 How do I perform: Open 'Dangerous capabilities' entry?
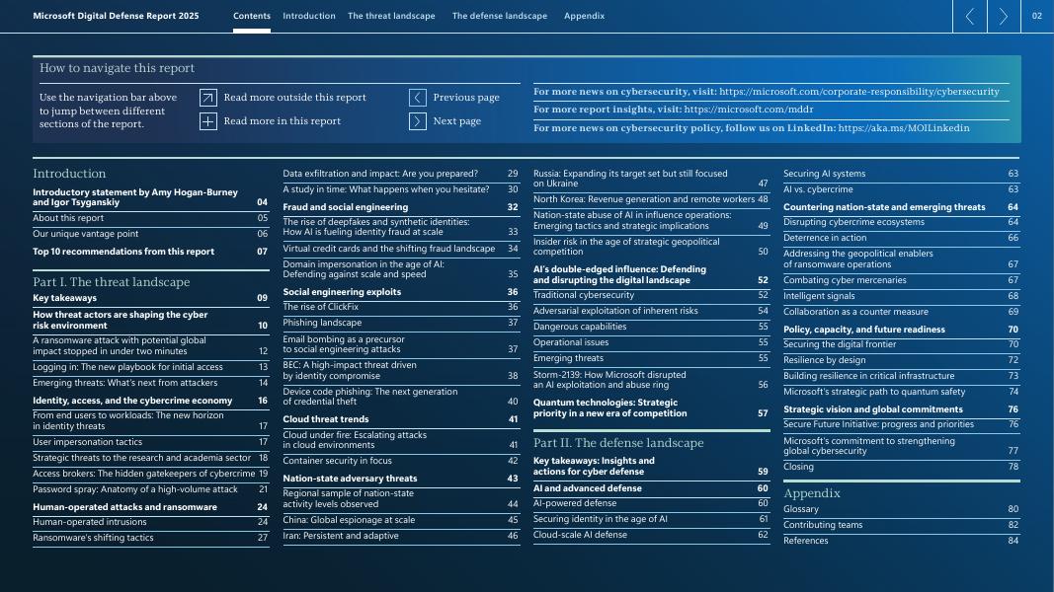[x=651, y=327]
